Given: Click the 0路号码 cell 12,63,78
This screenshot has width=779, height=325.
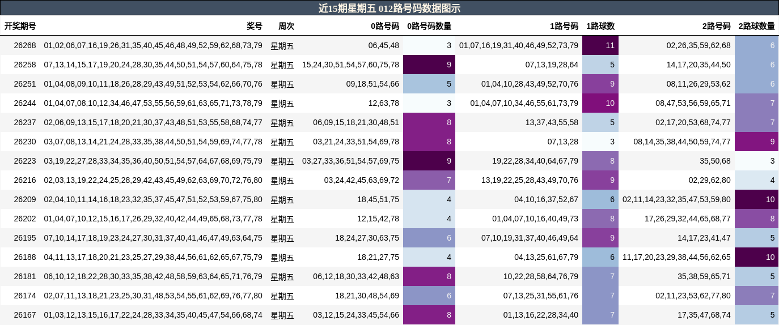Looking at the screenshot, I should pyautogui.click(x=384, y=103).
